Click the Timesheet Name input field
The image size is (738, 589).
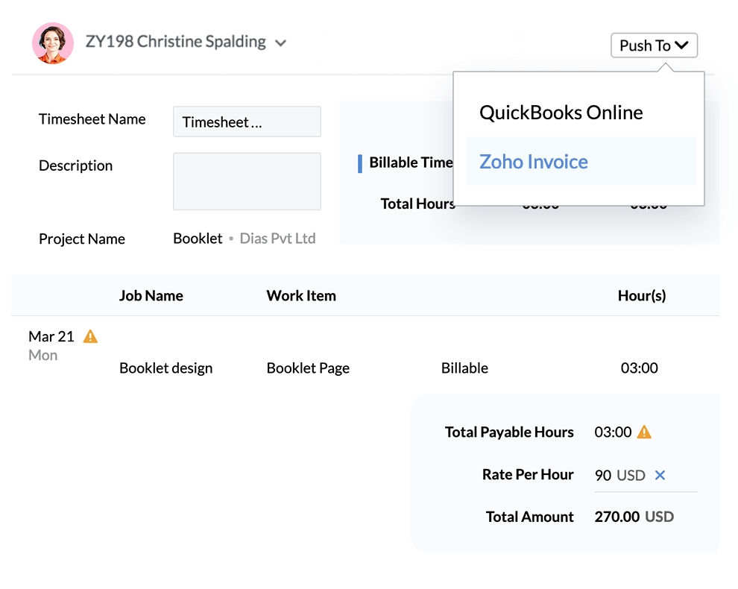(x=247, y=122)
